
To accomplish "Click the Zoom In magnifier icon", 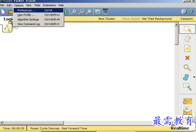I will [x=73, y=12].
